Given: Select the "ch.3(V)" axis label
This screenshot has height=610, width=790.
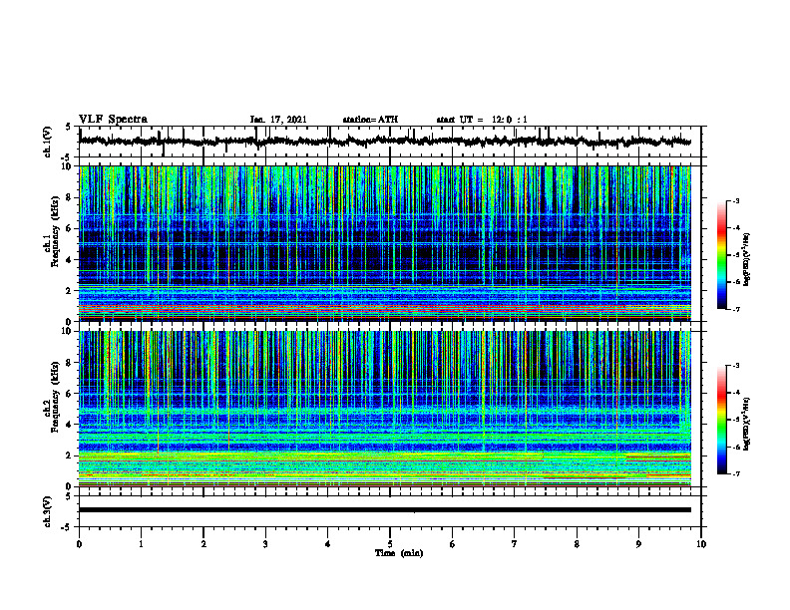Looking at the screenshot, I should click(x=48, y=511).
